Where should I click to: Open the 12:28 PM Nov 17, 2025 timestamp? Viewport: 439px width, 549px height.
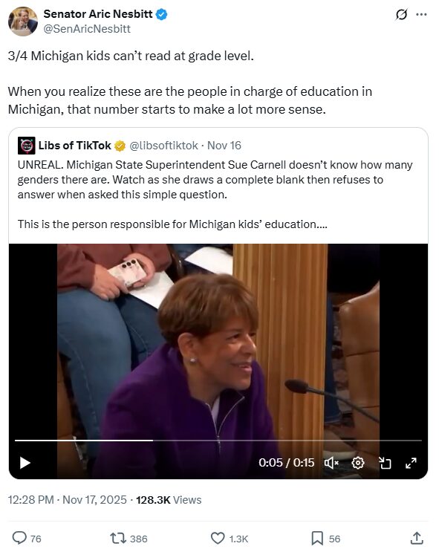[x=67, y=500]
